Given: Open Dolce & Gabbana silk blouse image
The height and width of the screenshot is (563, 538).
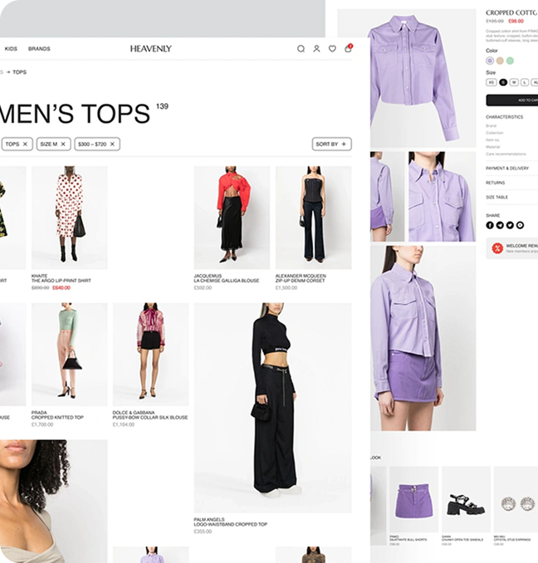Looking at the screenshot, I should coord(151,354).
